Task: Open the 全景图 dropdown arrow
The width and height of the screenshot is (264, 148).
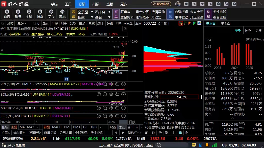Action: coord(92,12)
